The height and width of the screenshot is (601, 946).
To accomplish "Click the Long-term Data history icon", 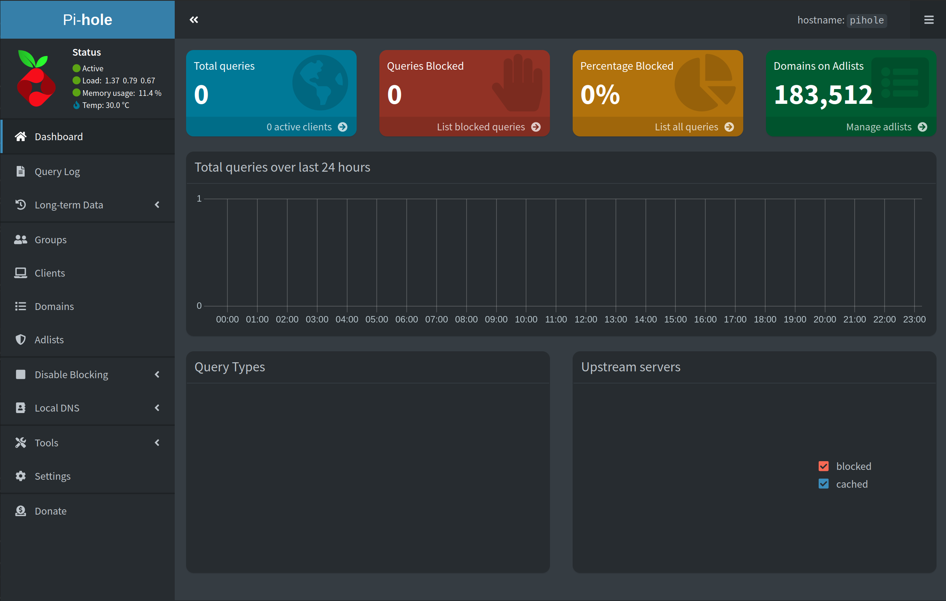I will pyautogui.click(x=20, y=205).
